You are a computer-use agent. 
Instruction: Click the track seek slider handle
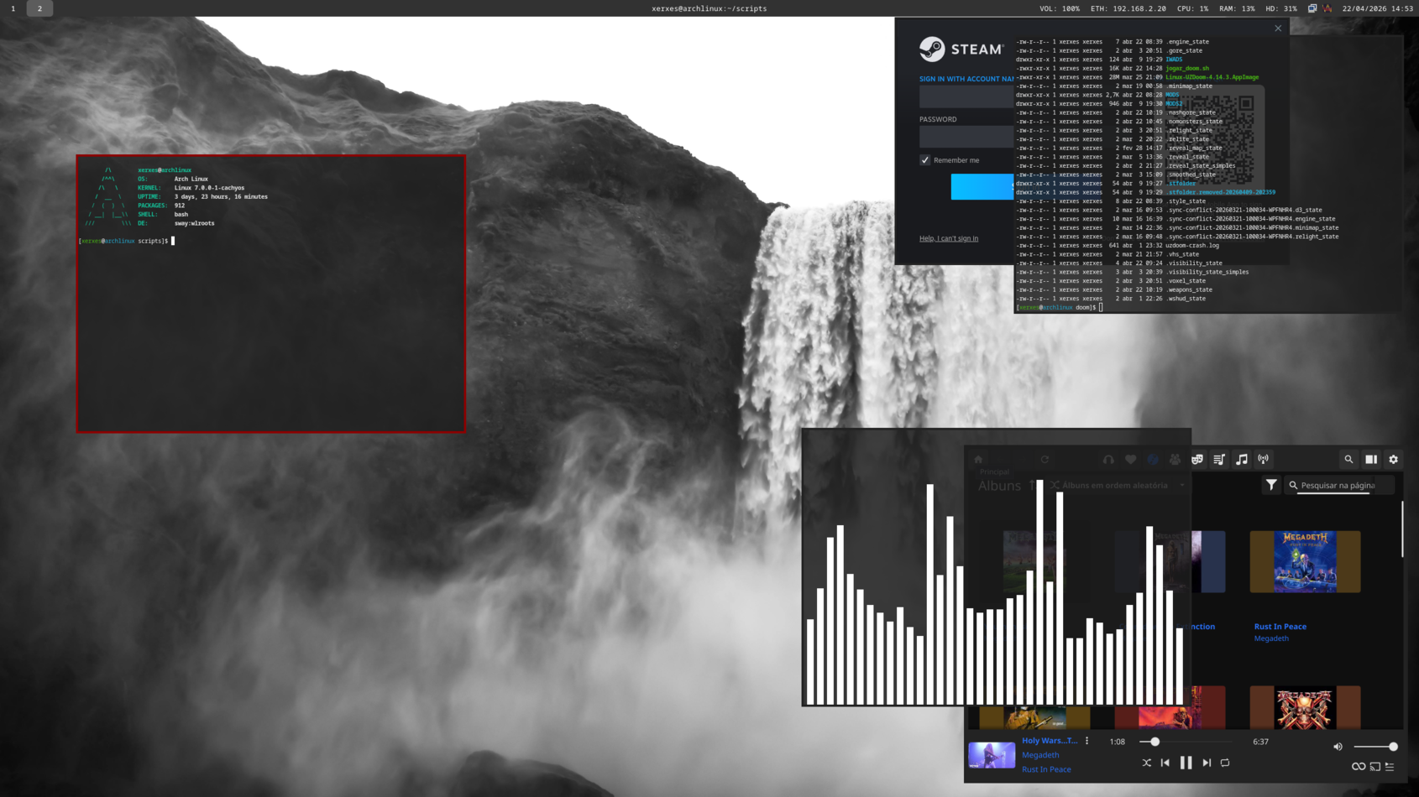click(1155, 742)
